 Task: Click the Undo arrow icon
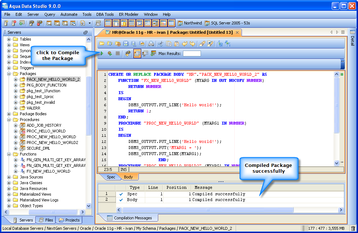point(185,43)
